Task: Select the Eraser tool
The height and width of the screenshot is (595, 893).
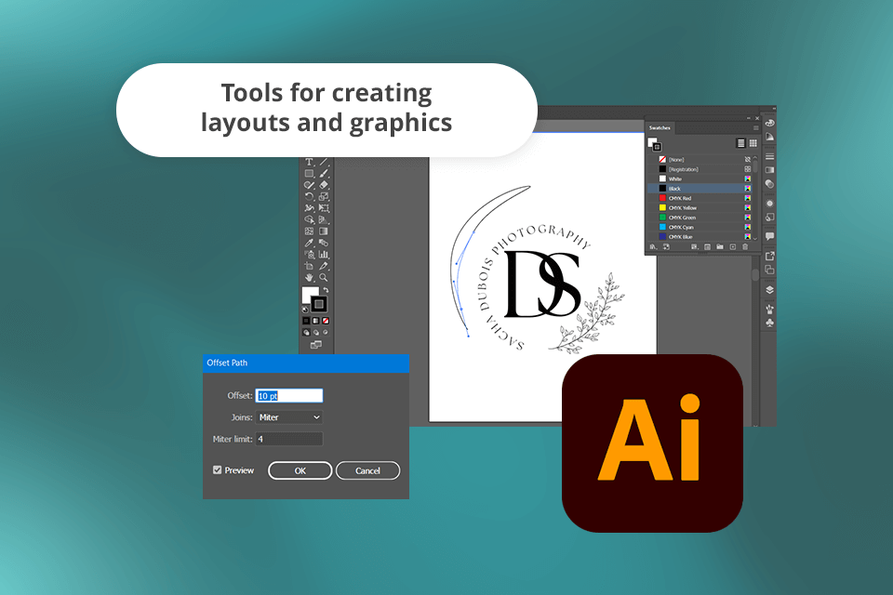Action: pyautogui.click(x=324, y=185)
